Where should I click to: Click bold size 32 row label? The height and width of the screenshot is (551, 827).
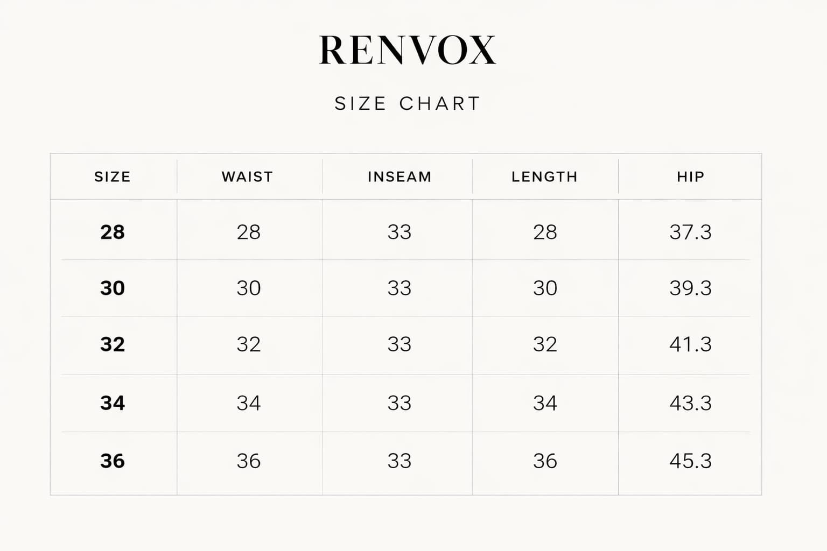point(113,344)
